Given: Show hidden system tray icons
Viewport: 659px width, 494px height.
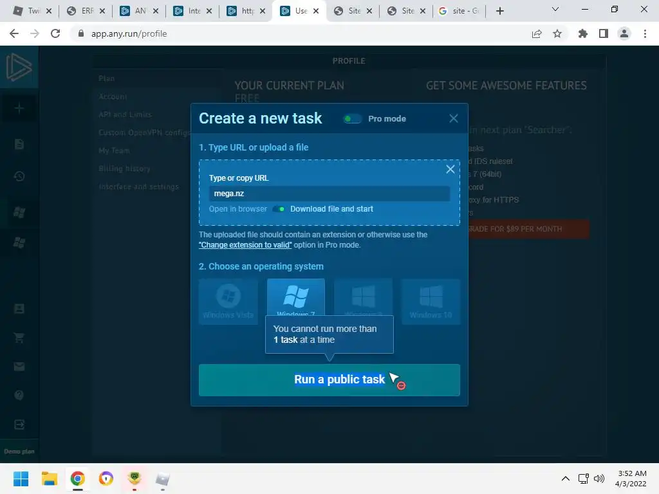Looking at the screenshot, I should click(566, 479).
